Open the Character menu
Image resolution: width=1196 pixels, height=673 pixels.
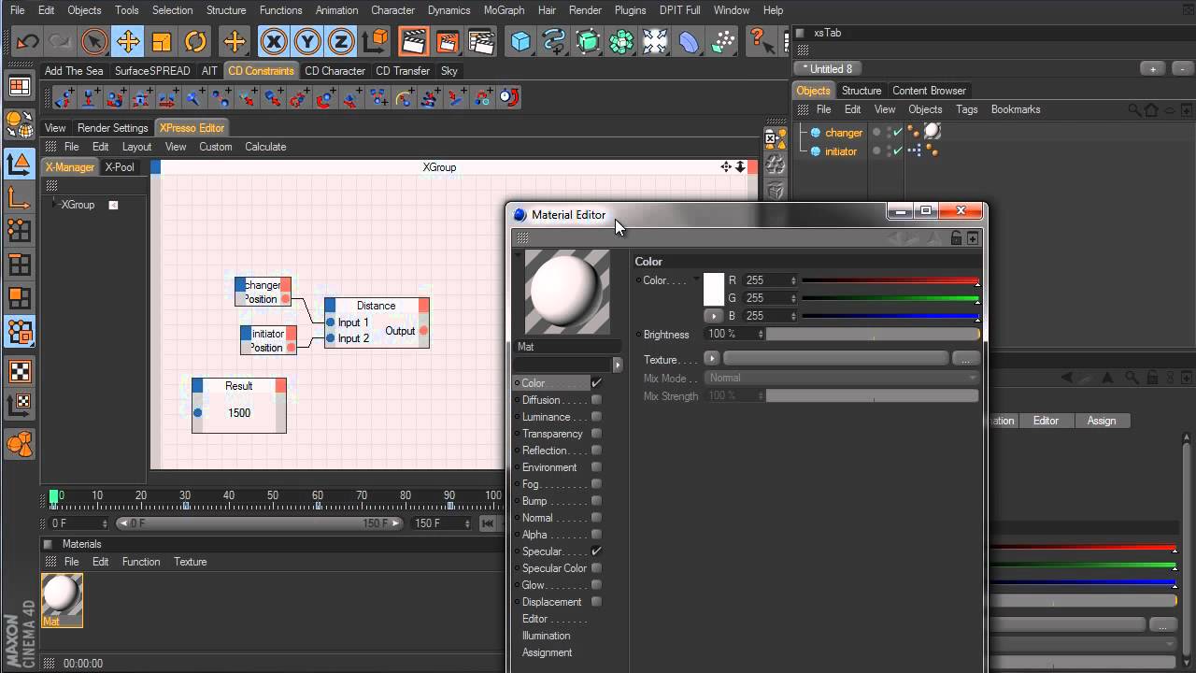[392, 10]
